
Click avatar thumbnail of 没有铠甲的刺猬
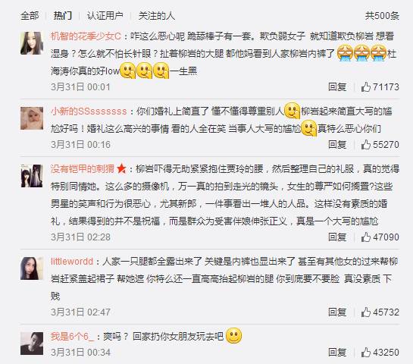click(x=32, y=176)
